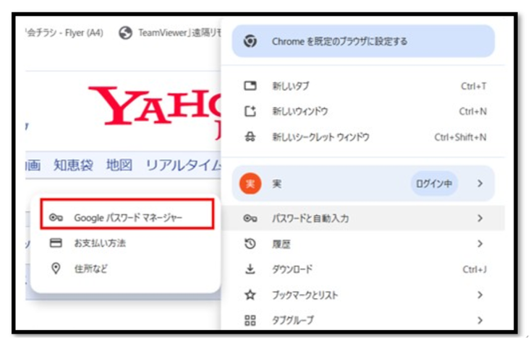Click the key icon beside パスワードと自動入力

[x=250, y=218]
